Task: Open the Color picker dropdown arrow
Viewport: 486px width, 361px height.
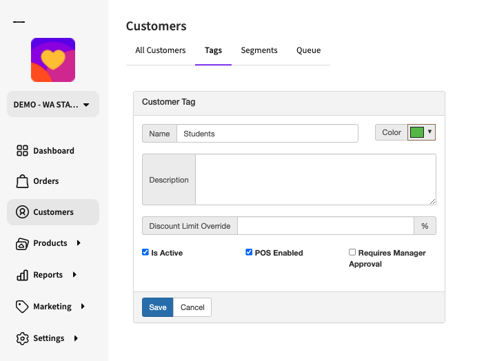Action: 429,132
